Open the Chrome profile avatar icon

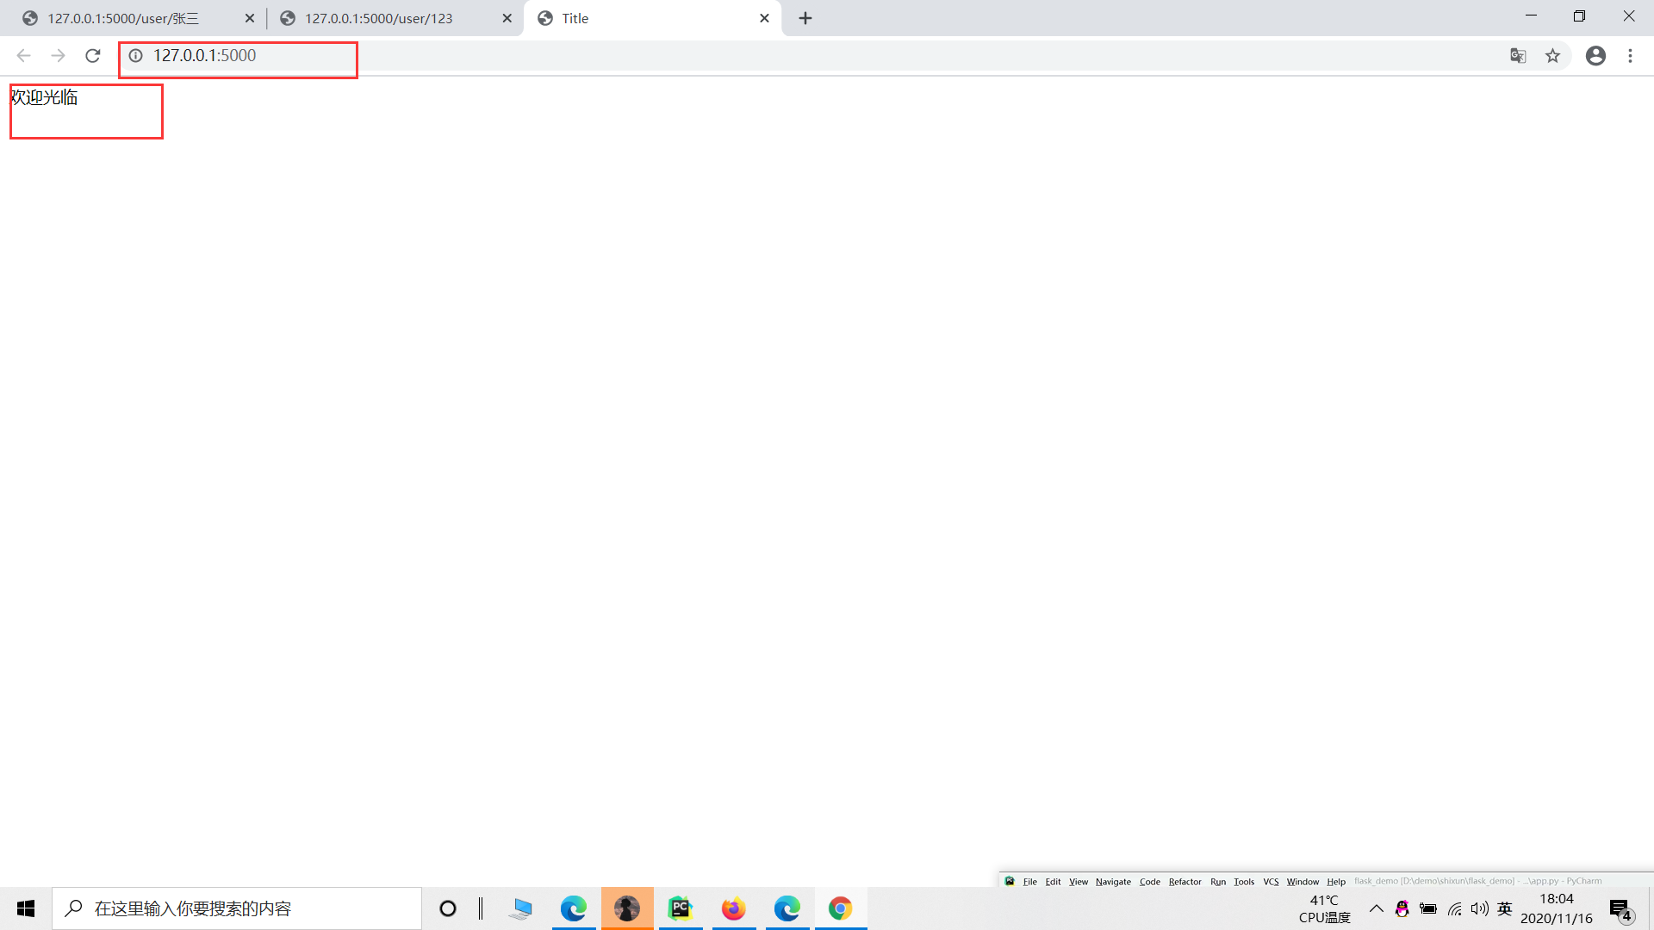(x=1595, y=56)
